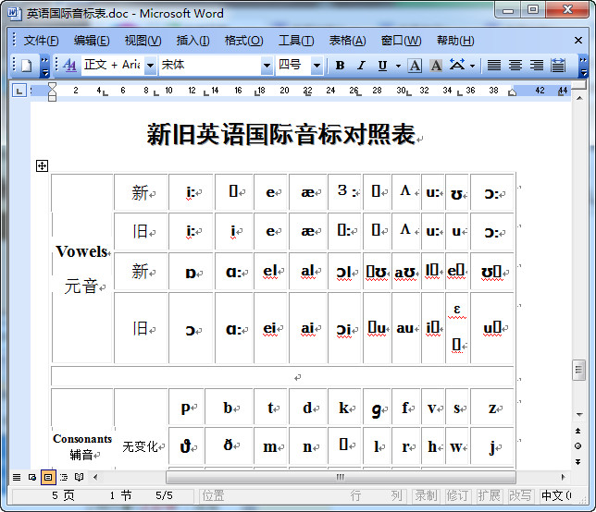The image size is (596, 512).
Task: Apply character shading to text
Action: pos(436,66)
